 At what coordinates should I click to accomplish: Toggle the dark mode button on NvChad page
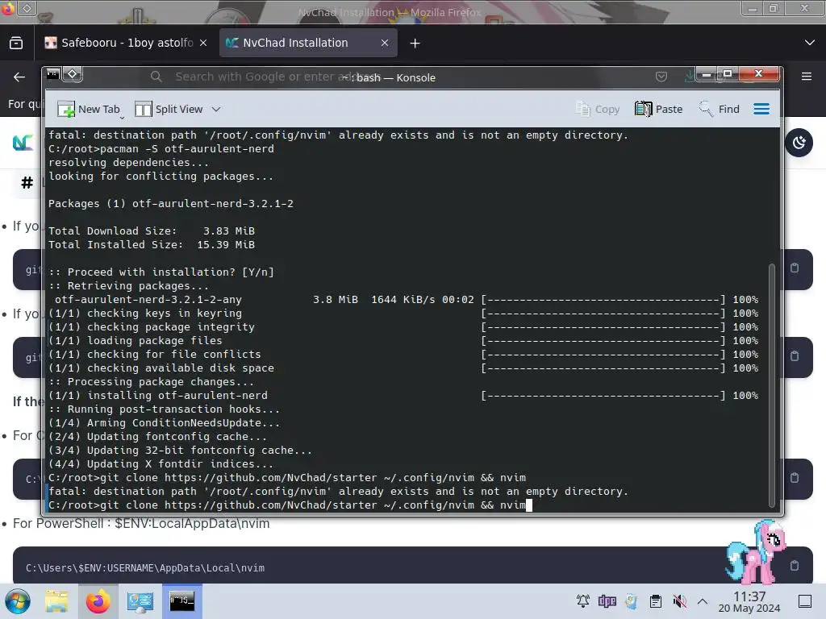pos(799,143)
